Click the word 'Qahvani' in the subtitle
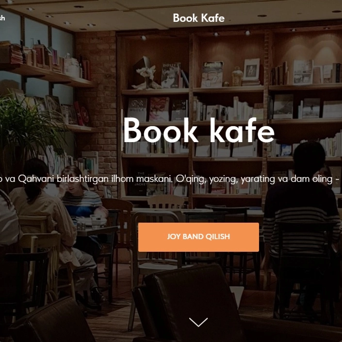 [x=36, y=179]
